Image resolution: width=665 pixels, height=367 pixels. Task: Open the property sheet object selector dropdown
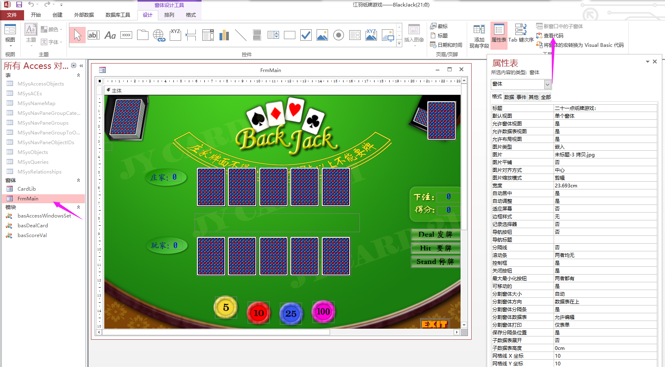pyautogui.click(x=548, y=84)
